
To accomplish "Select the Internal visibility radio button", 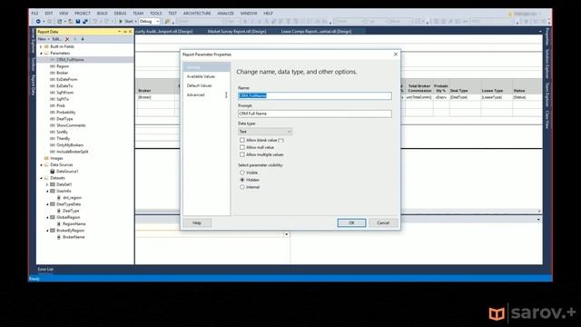I will tap(242, 187).
